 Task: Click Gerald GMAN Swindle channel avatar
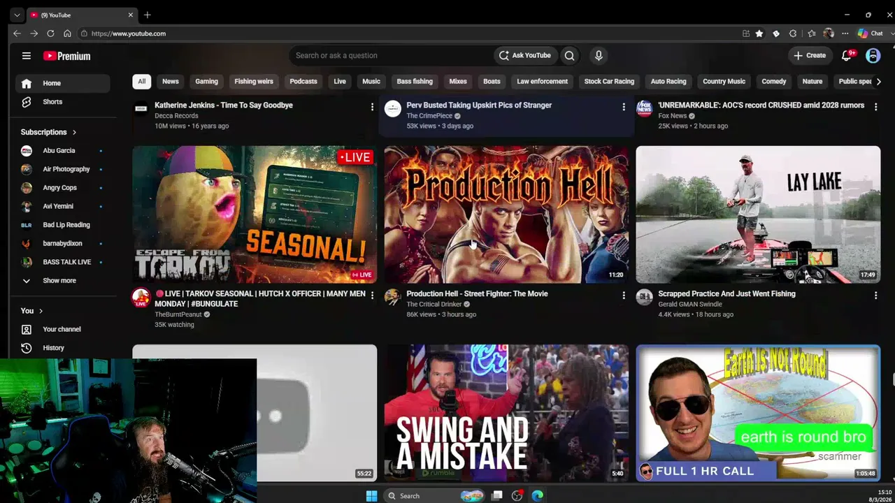645,298
